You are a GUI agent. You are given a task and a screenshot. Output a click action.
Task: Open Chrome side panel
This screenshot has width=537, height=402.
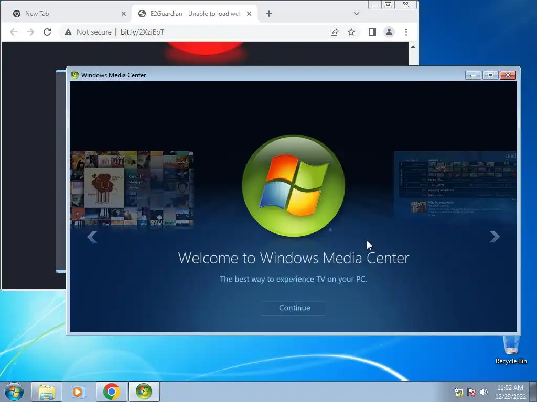372,32
